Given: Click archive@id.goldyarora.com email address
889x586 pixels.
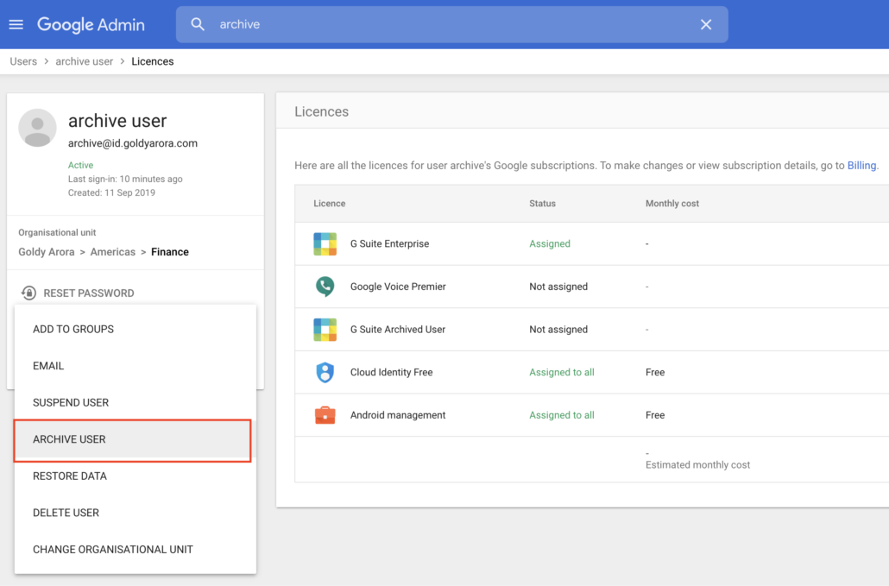Looking at the screenshot, I should click(x=133, y=143).
